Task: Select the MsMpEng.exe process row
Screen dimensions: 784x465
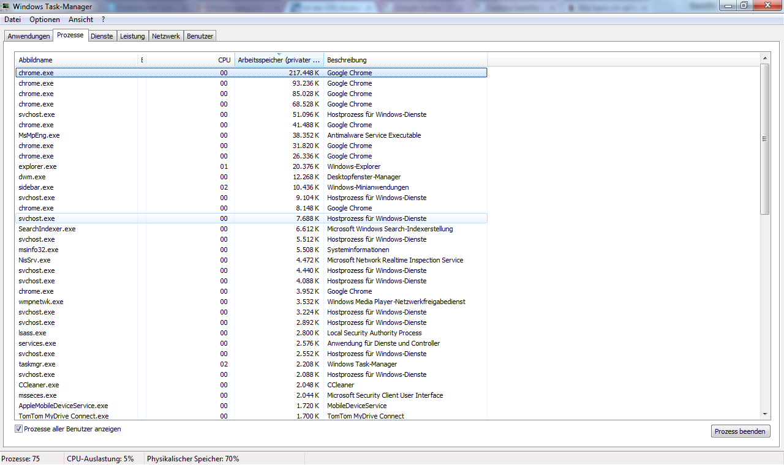Action: (251, 135)
